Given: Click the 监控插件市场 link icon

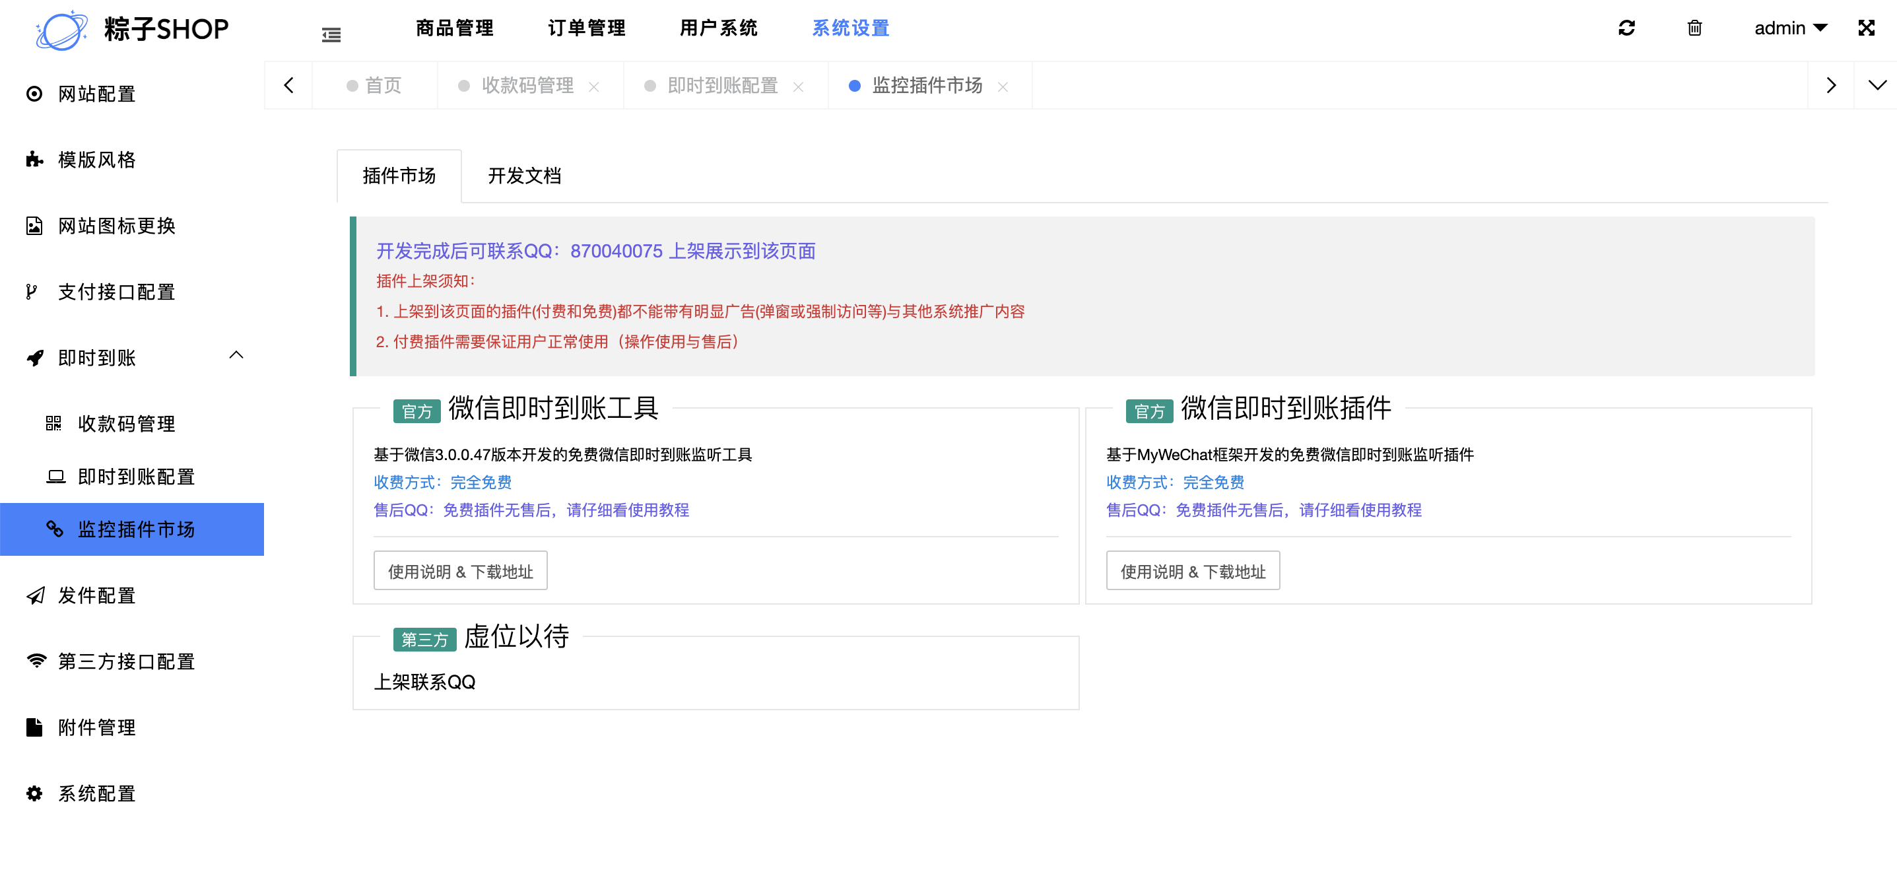Looking at the screenshot, I should coord(55,529).
